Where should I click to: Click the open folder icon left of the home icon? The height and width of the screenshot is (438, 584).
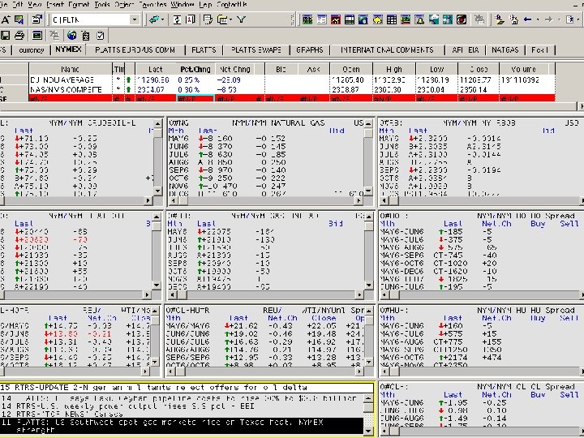click(x=500, y=19)
